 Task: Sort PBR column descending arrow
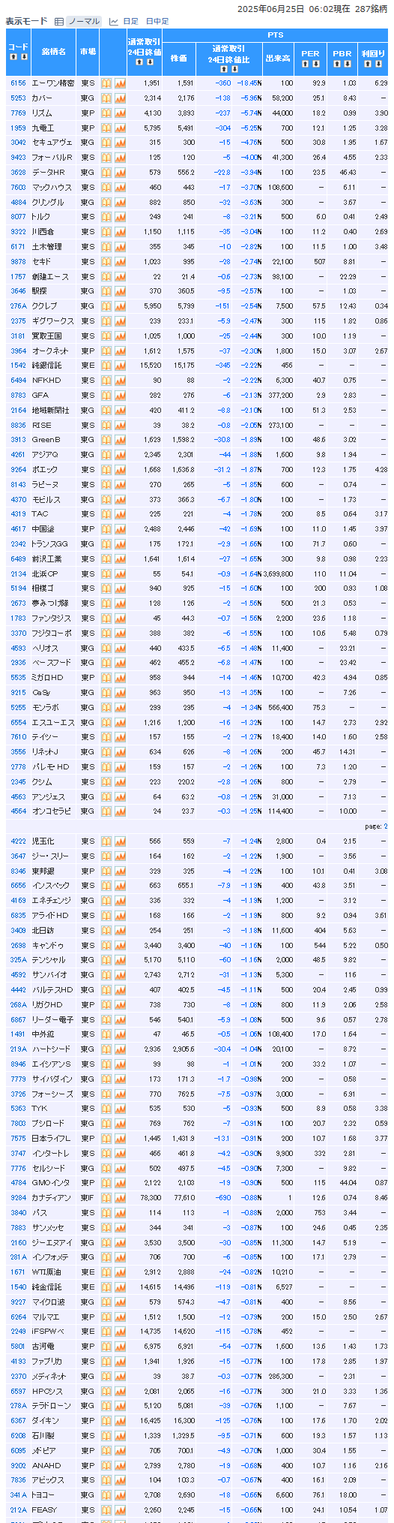(x=347, y=64)
